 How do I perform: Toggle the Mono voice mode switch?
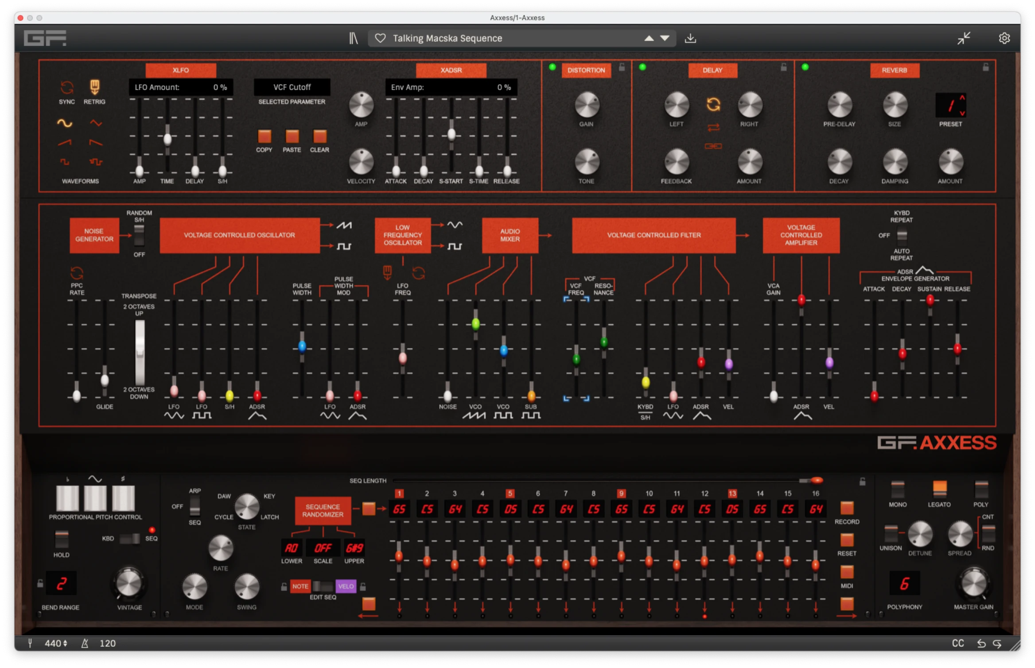(x=897, y=489)
